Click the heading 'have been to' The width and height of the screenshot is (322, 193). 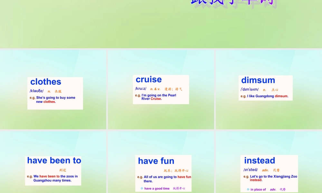coord(54,161)
